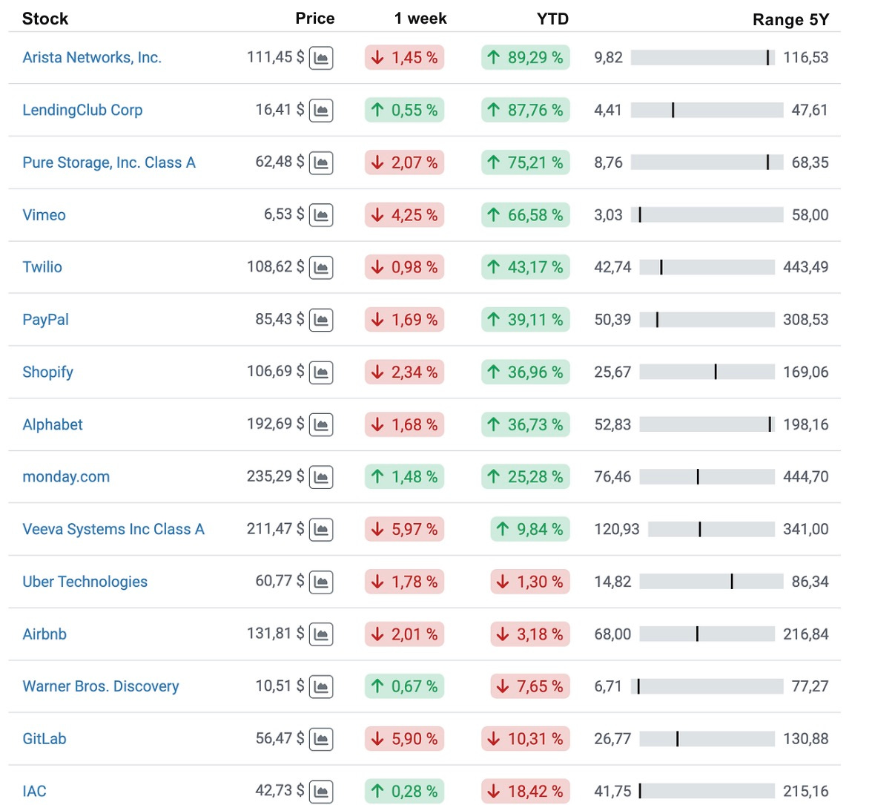Open chart icon for Uber Technologies
872x805 pixels.
[321, 582]
